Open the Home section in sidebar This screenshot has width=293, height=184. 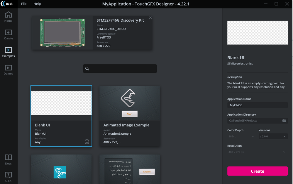(9, 17)
